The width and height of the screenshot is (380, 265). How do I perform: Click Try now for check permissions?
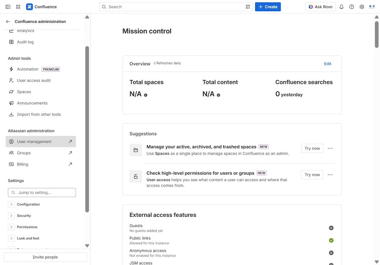(312, 175)
